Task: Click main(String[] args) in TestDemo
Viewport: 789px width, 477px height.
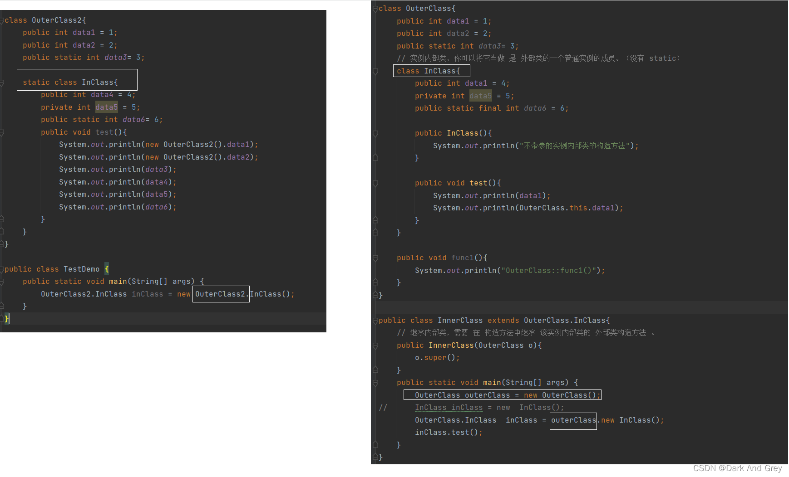Action: tap(152, 282)
